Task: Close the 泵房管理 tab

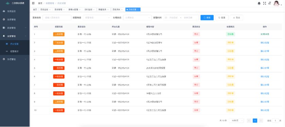Action: (x=64, y=10)
